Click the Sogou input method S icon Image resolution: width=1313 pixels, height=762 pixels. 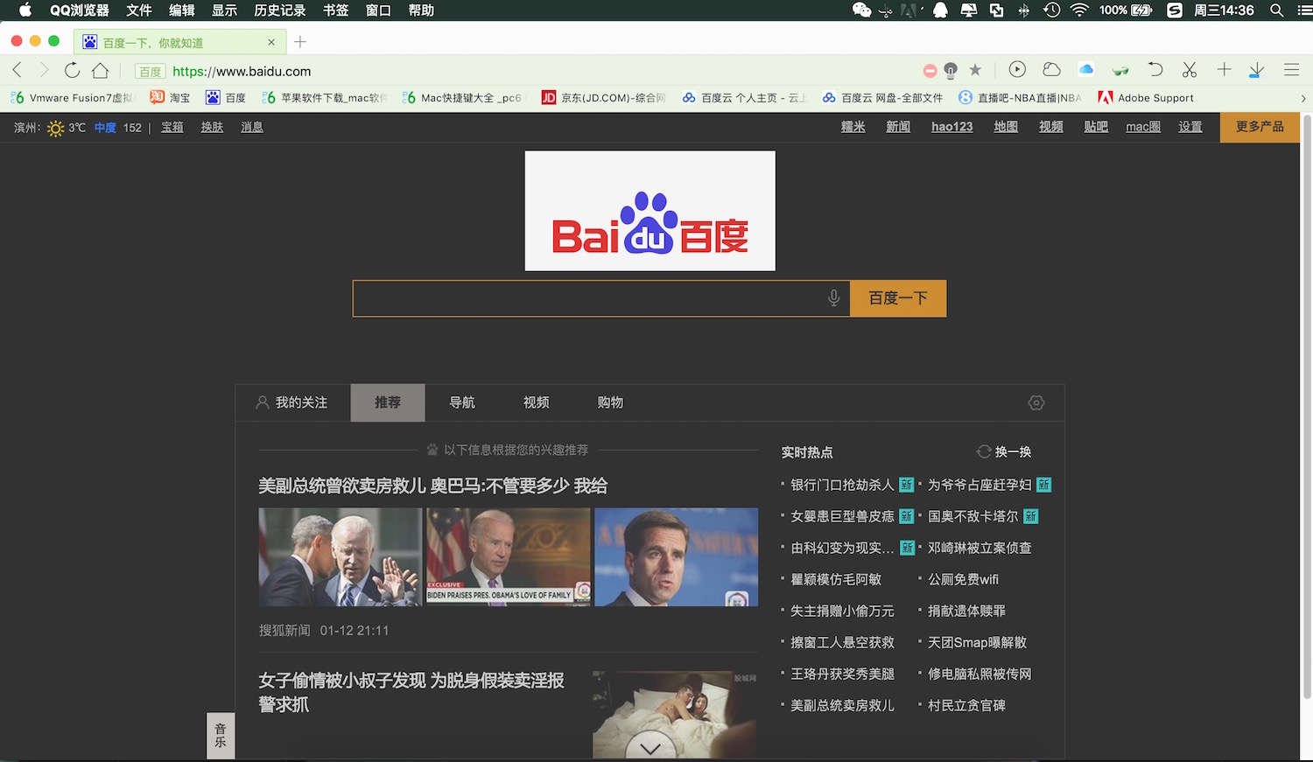click(1175, 10)
